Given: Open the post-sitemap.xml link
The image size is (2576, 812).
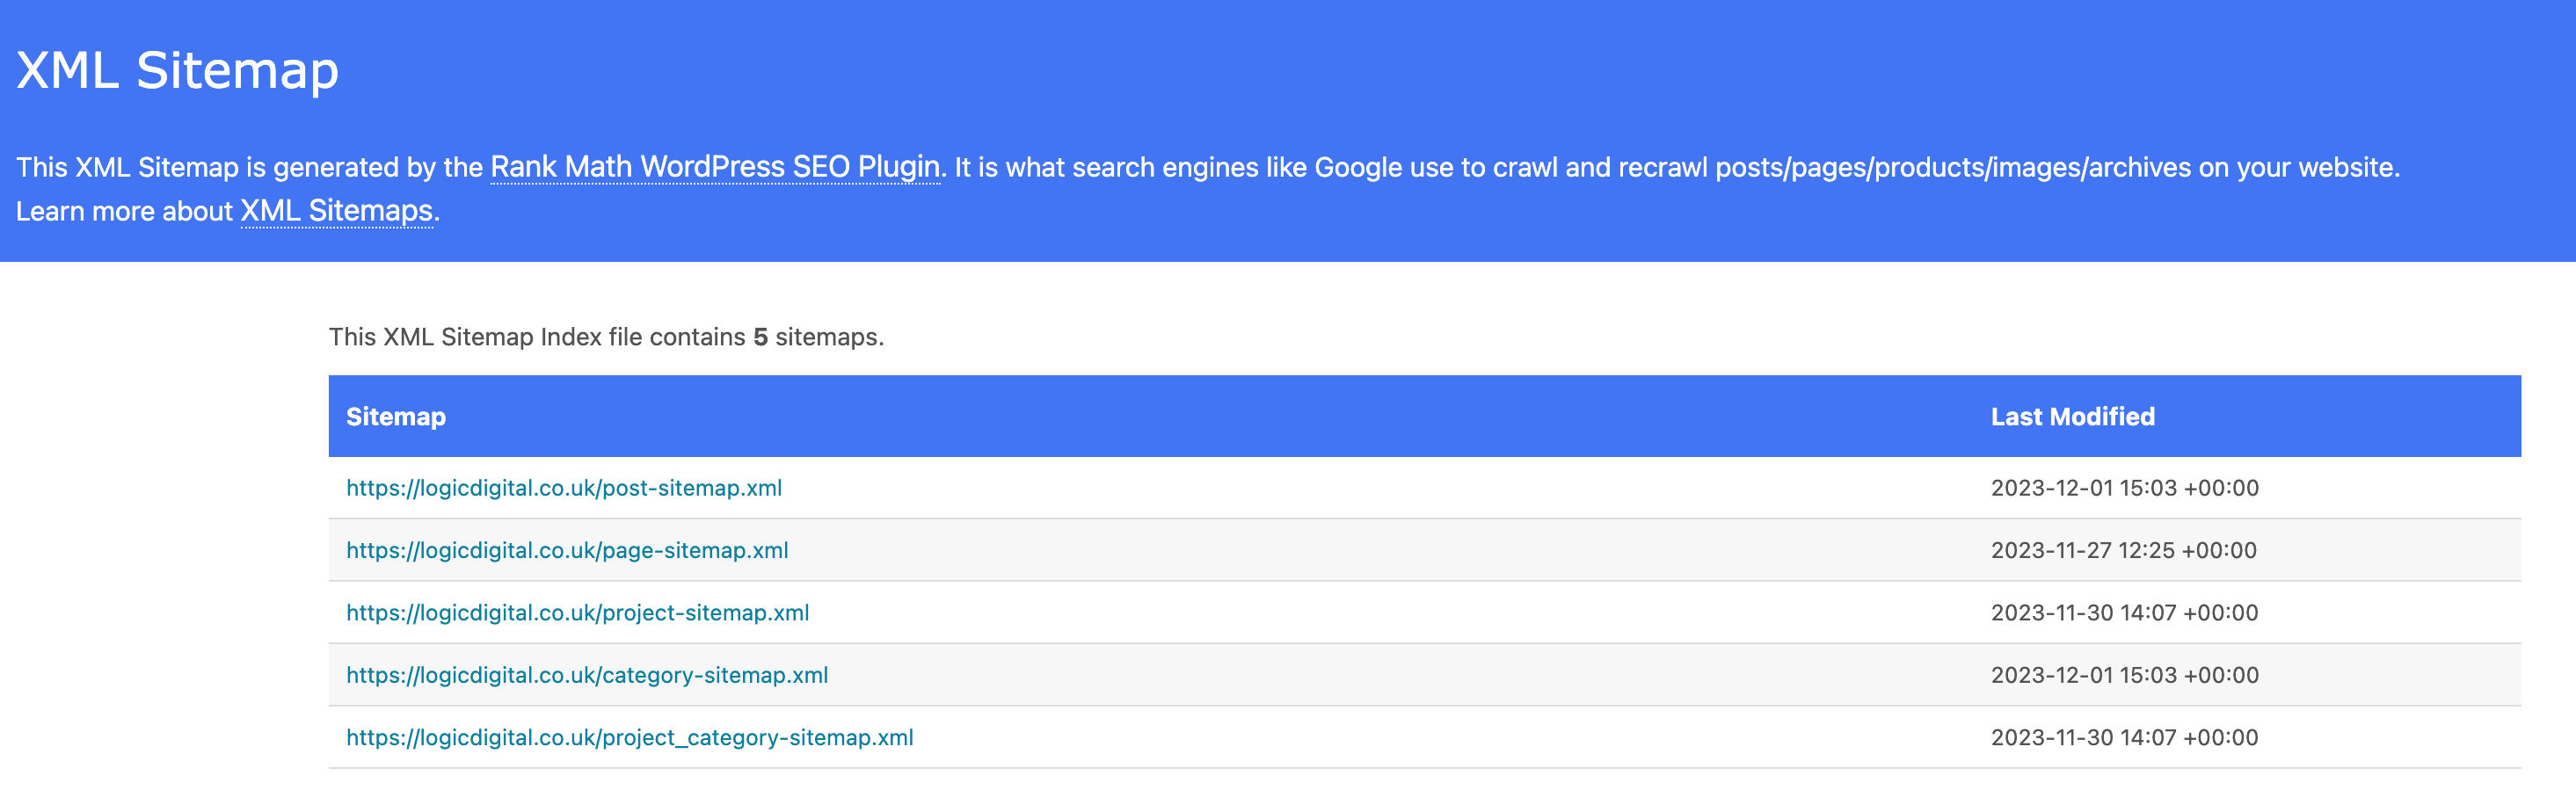Looking at the screenshot, I should [x=564, y=488].
